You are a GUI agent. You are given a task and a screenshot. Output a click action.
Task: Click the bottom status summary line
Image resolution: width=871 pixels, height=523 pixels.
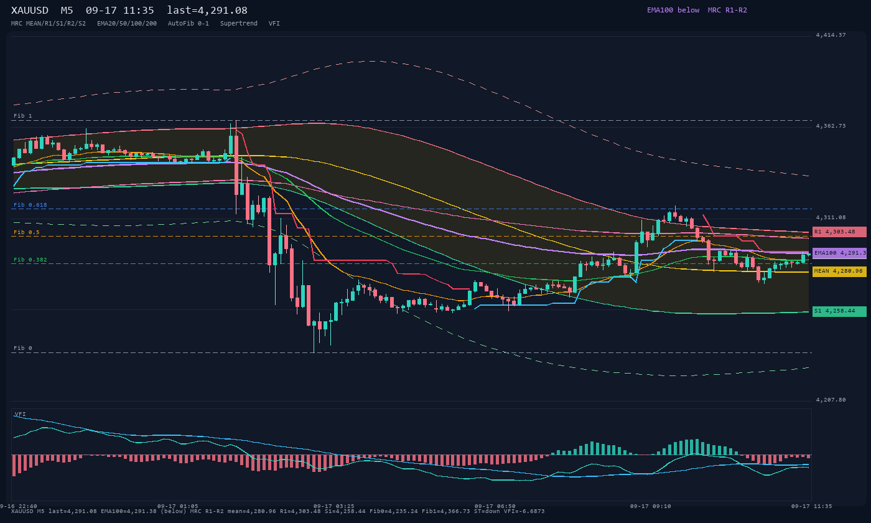(x=277, y=511)
